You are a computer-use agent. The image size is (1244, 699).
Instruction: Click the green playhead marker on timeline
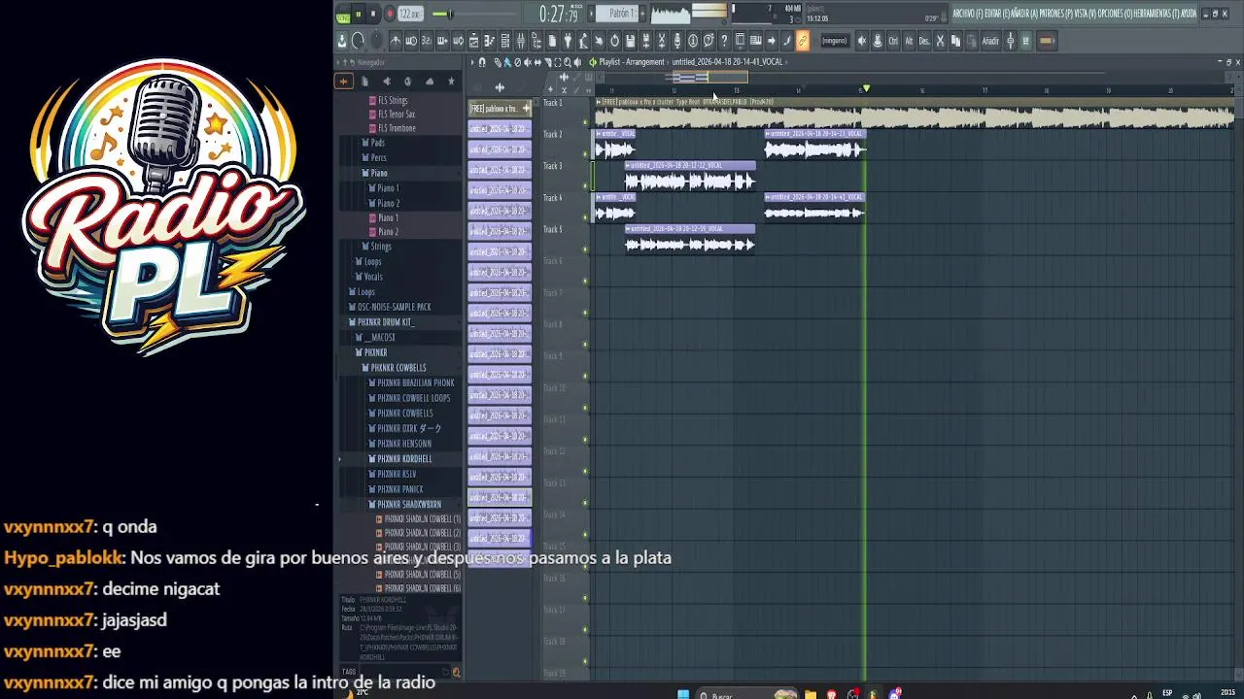click(x=866, y=89)
